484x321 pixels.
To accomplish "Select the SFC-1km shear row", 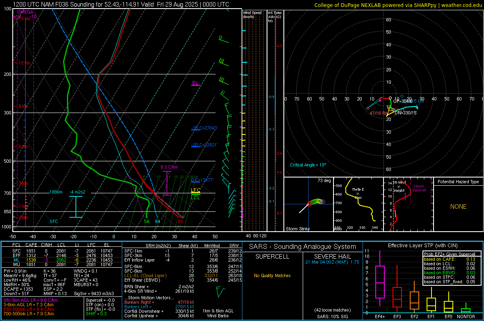I will (183, 251).
